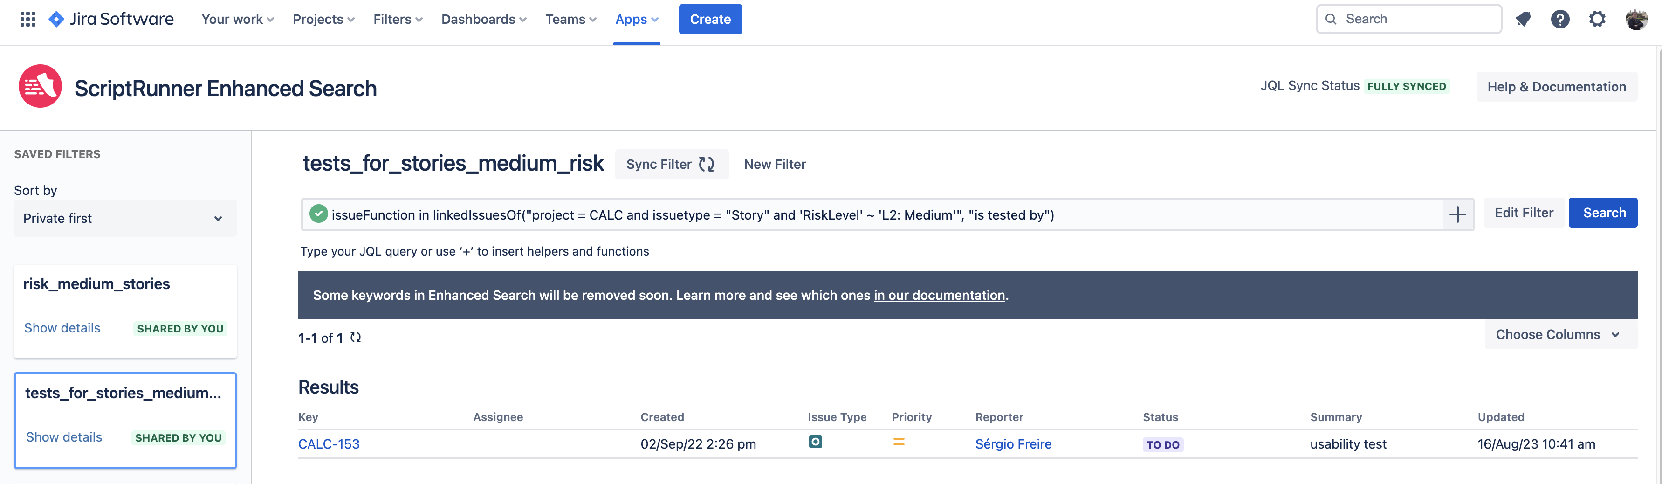Select the tests_for_stories_medium... saved filter card
1662x484 pixels.
(125, 420)
